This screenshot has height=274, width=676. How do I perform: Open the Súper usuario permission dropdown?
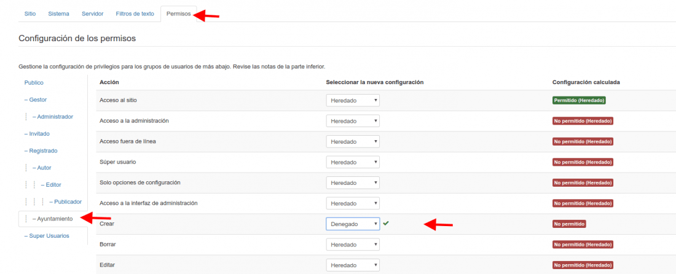[353, 162]
